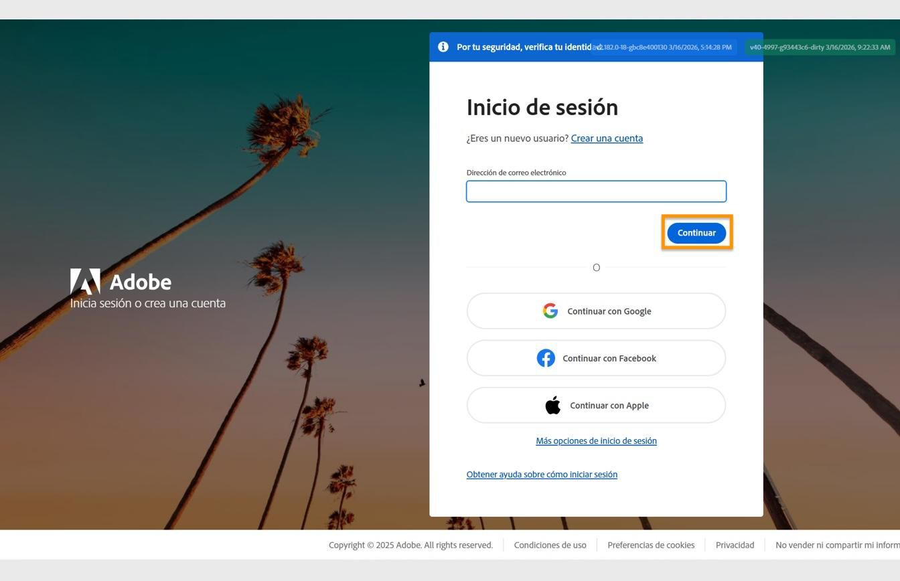Click Continuar con Facebook
The width and height of the screenshot is (900, 581).
[x=596, y=358]
